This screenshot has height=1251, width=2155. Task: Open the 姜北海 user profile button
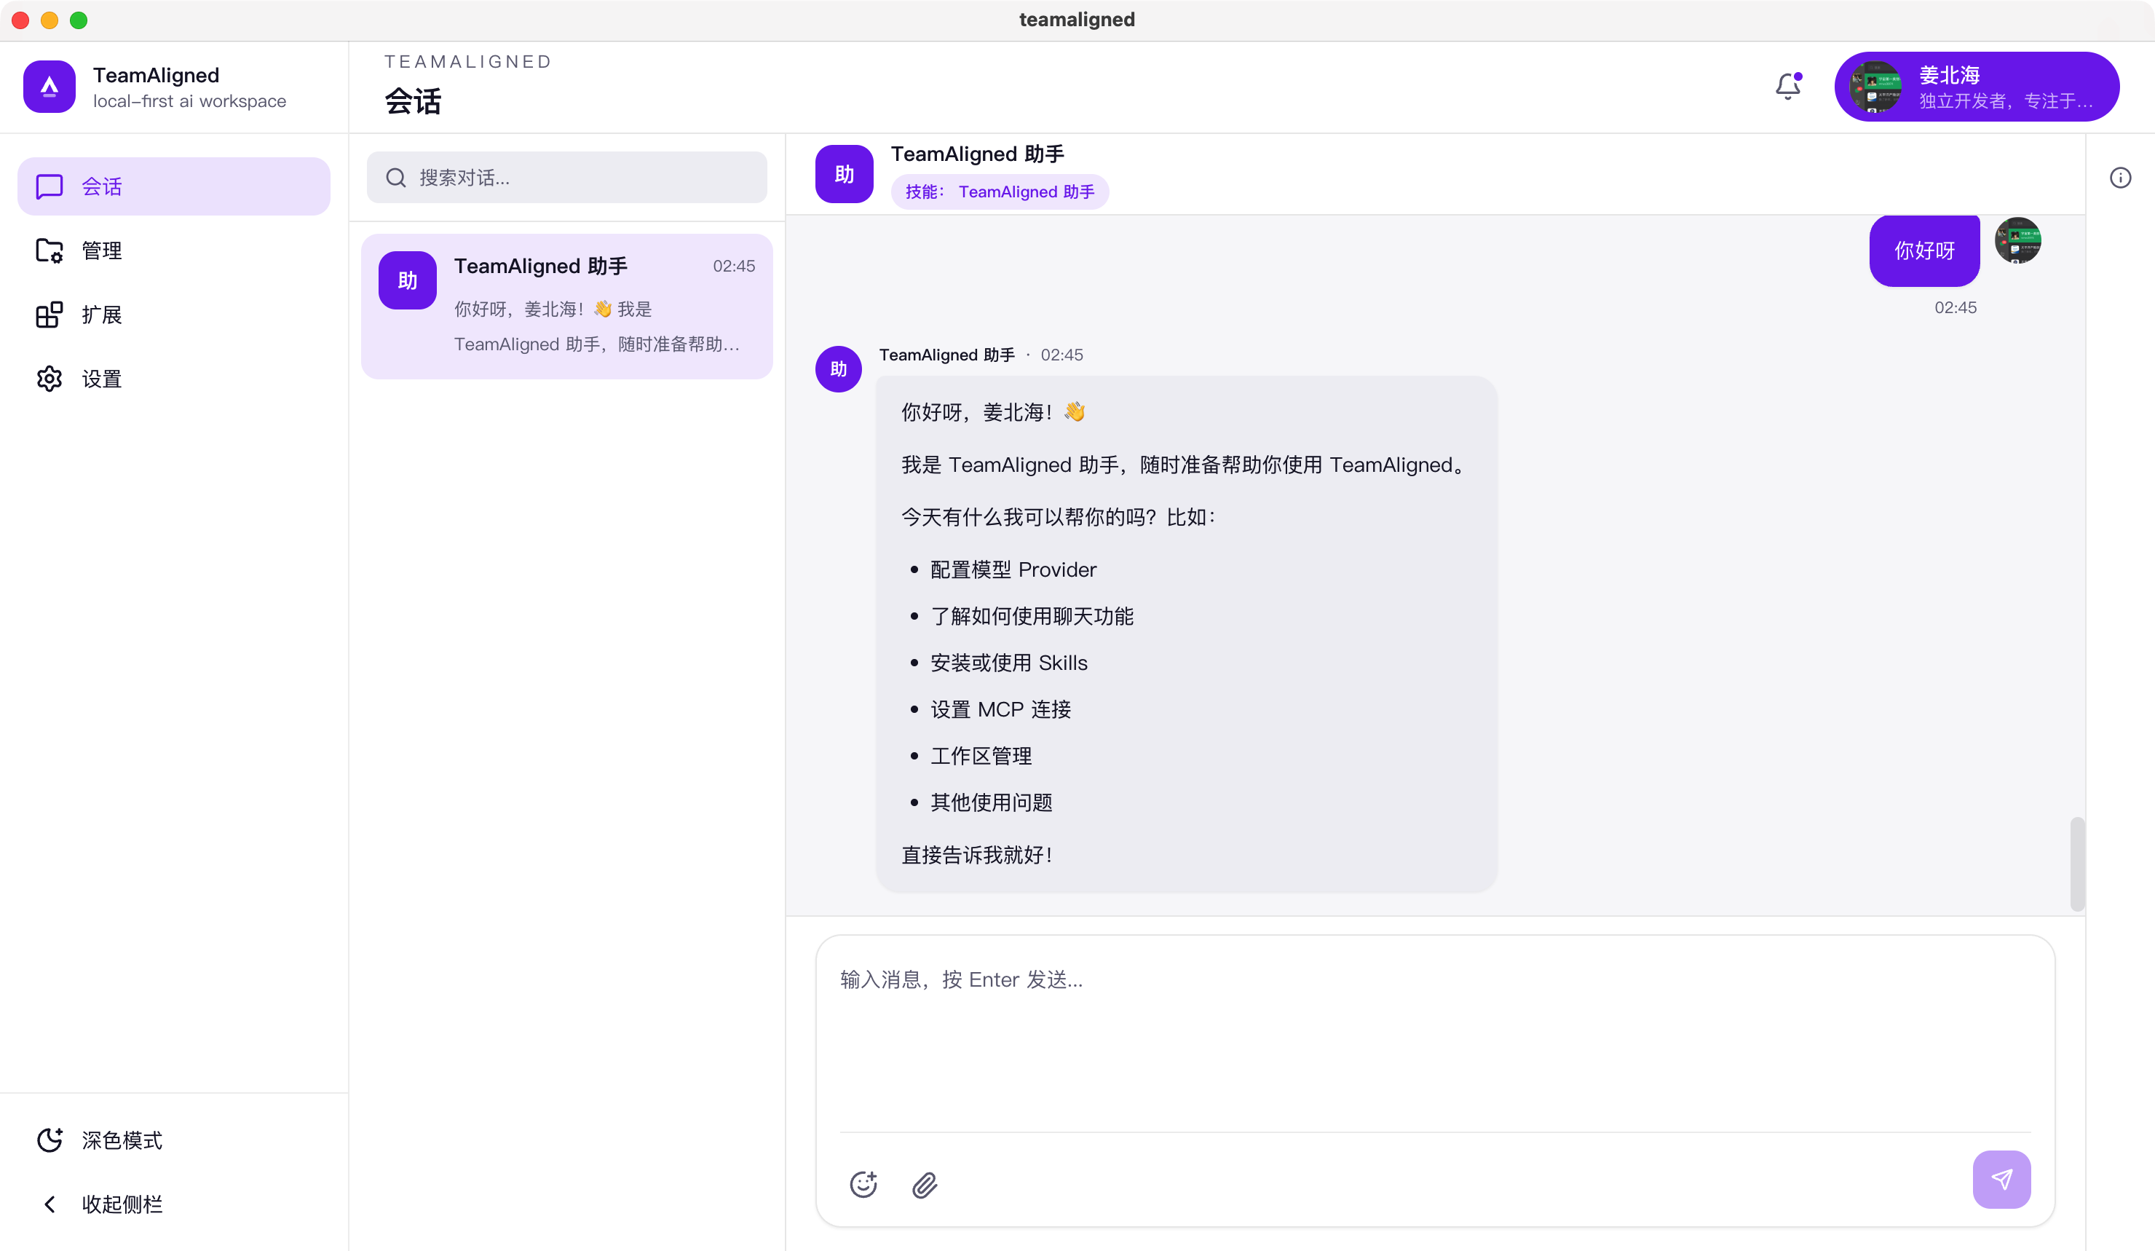pyautogui.click(x=1977, y=87)
